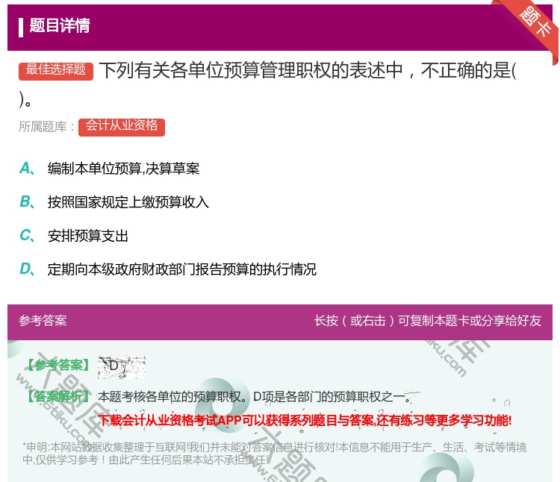The image size is (560, 482).
Task: Click the letter A option marker
Action: (27, 169)
